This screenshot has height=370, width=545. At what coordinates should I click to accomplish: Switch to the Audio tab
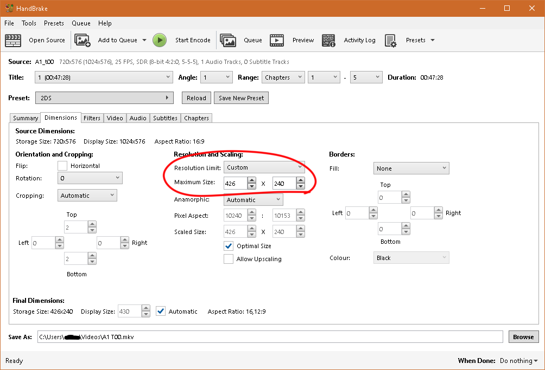tap(138, 118)
